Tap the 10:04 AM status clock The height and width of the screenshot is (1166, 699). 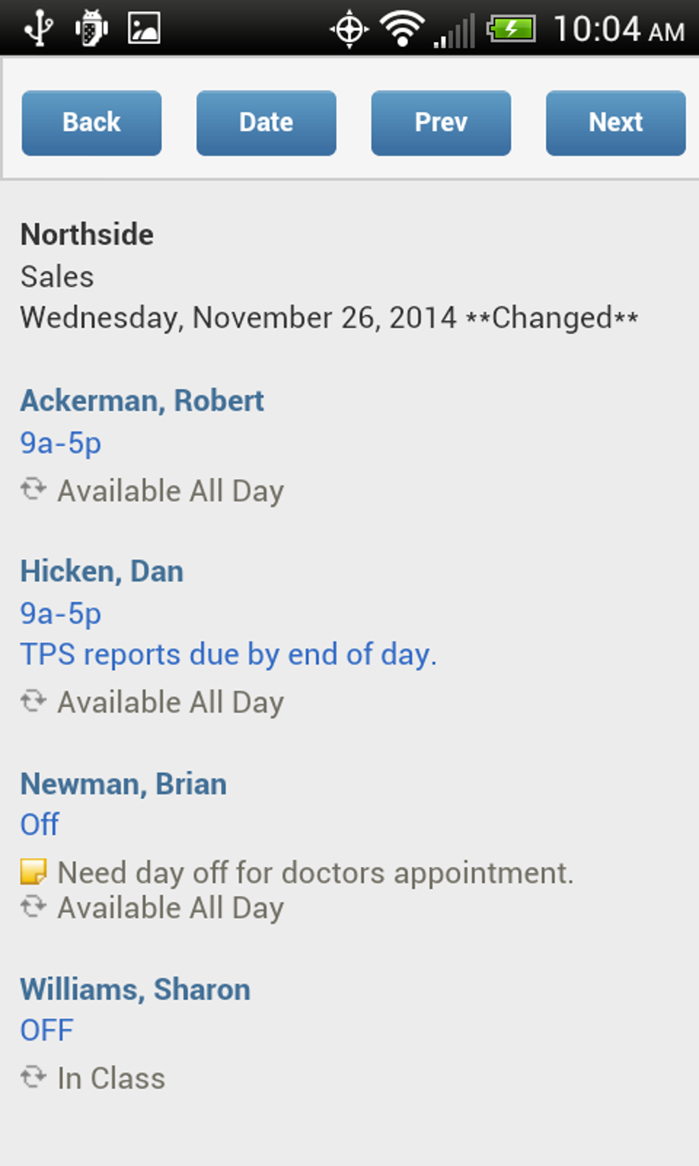[618, 29]
